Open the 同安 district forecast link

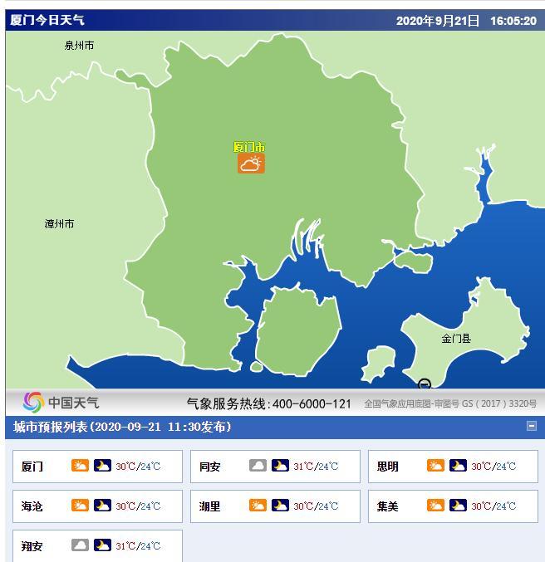[210, 467]
